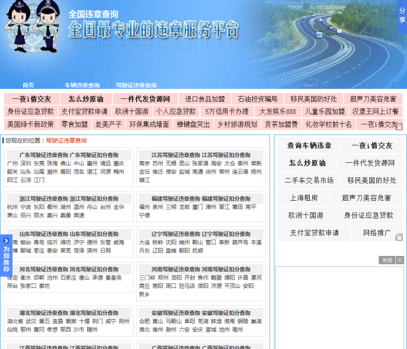Click the 驾驶证违章查询 breadcrumb link
Image resolution: width=407 pixels, height=349 pixels.
point(66,141)
